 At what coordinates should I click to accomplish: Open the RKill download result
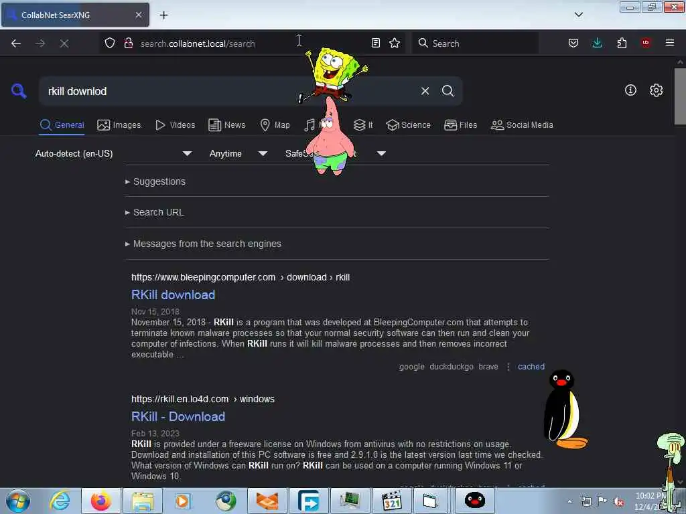174,295
